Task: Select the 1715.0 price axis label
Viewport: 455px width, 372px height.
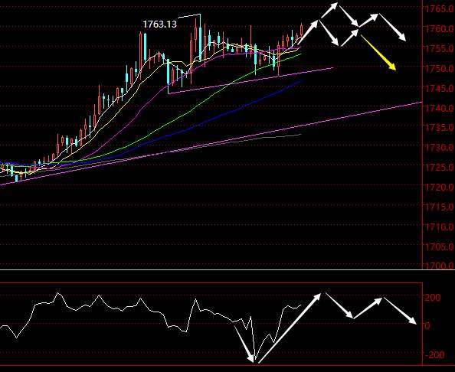Action: [x=440, y=207]
